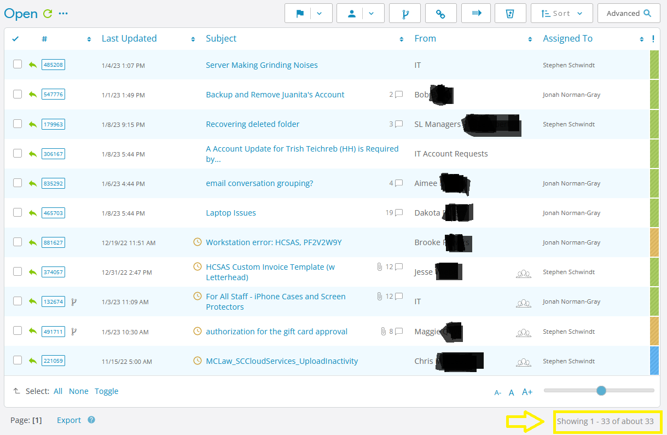Tick the checkbox for ticket 881627
Image resolution: width=667 pixels, height=435 pixels.
click(18, 242)
